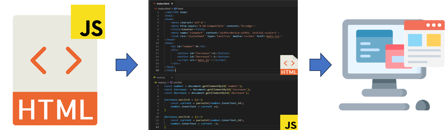Click the main.js breadcrumb under the tab

162,83
